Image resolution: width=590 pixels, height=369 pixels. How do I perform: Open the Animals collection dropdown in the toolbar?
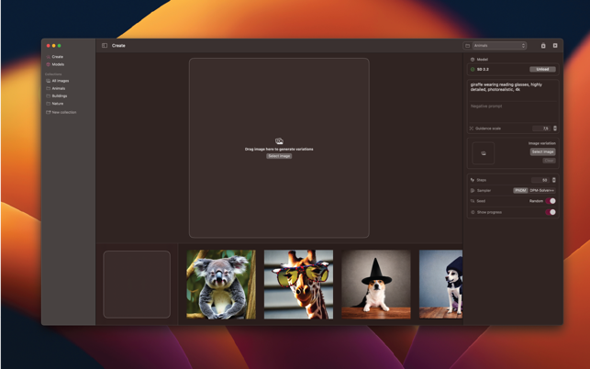(499, 46)
